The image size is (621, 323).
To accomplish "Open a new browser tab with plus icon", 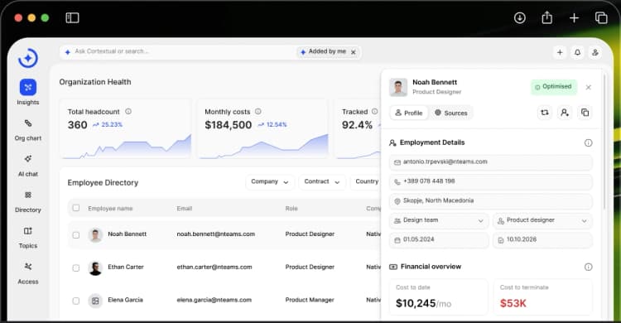I will 574,18.
